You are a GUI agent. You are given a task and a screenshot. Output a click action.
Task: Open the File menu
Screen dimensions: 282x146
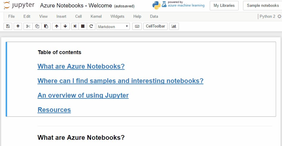(11, 17)
